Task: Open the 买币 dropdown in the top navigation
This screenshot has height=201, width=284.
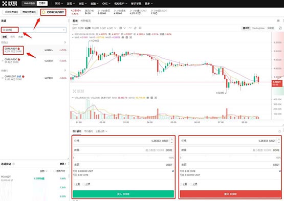Action: click(59, 4)
